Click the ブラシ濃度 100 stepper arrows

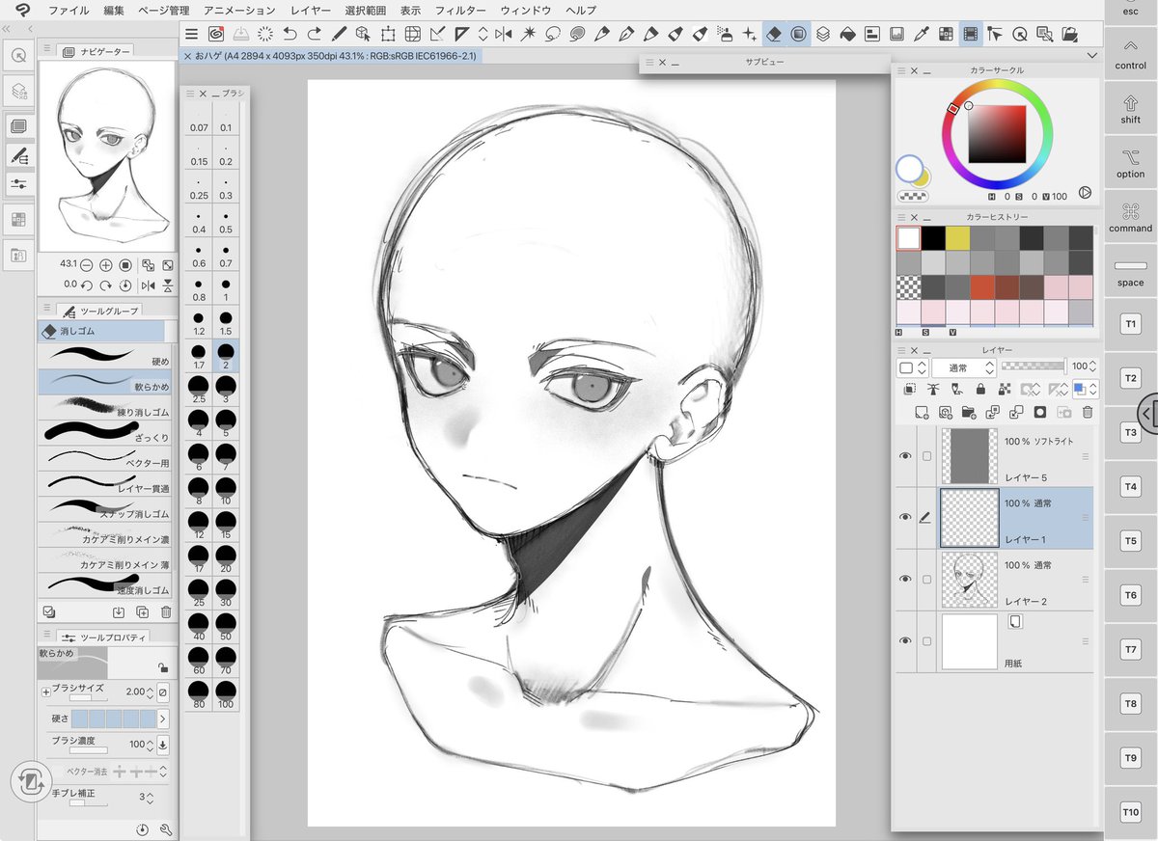149,745
